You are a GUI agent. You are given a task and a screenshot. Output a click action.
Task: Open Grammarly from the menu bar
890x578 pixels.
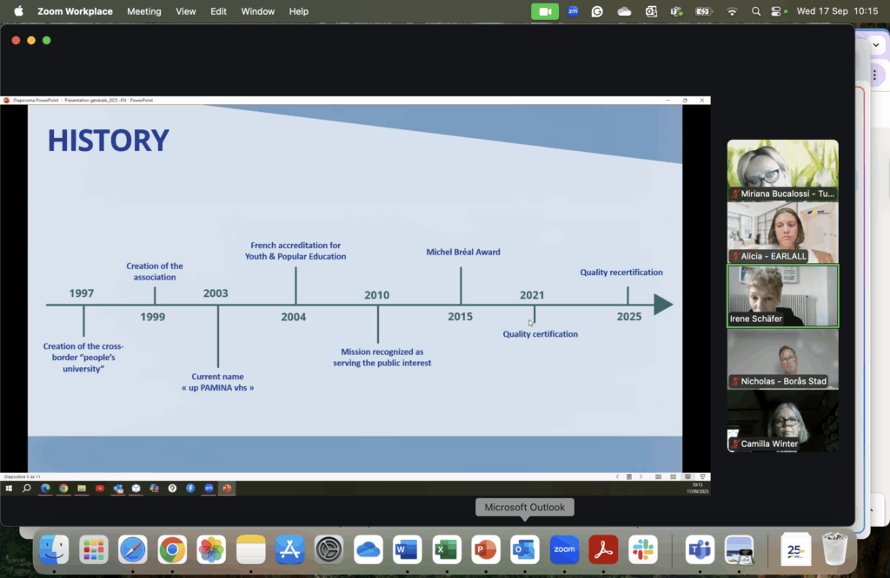pos(597,11)
